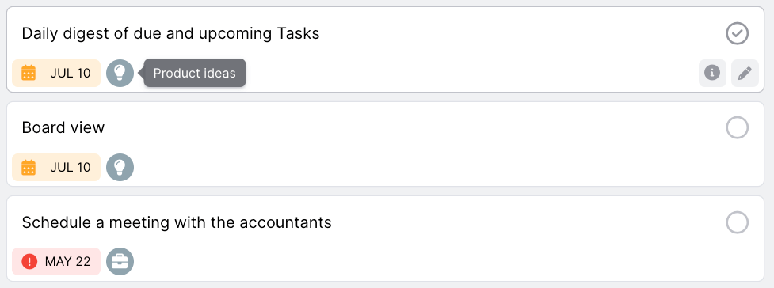The image size is (774, 288).
Task: Open JUL 10 due date on Daily digest
Action: (x=56, y=73)
